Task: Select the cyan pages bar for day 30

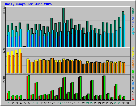Action: coord(124,31)
